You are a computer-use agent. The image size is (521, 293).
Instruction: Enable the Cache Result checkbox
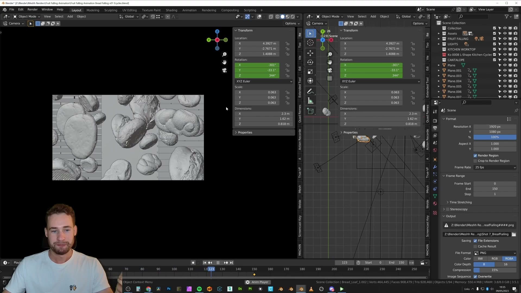point(475,246)
